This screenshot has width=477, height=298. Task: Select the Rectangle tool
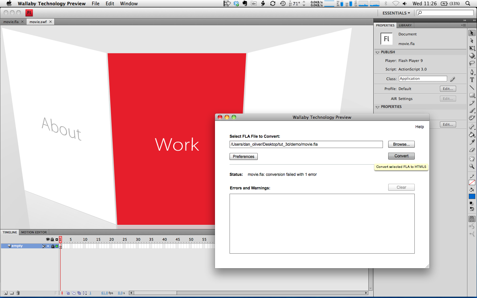[x=472, y=95]
